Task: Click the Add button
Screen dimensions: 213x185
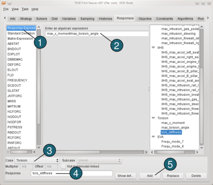Action: (150, 176)
